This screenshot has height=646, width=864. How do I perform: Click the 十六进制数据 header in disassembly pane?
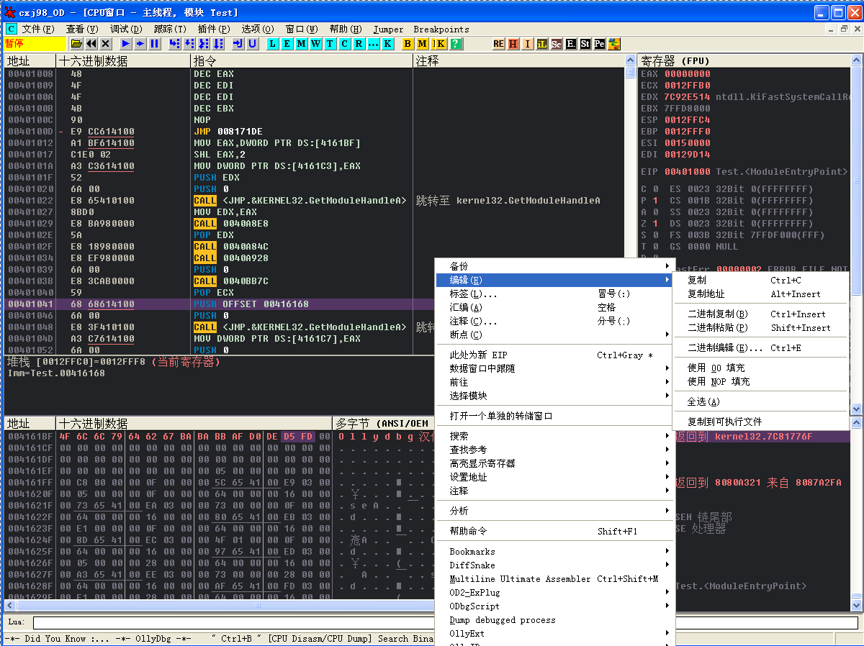click(123, 61)
